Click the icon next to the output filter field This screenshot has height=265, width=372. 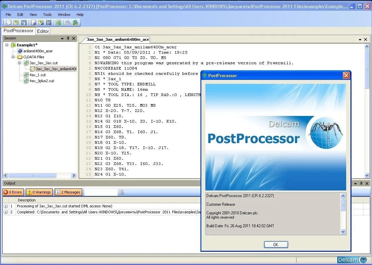click(x=122, y=192)
